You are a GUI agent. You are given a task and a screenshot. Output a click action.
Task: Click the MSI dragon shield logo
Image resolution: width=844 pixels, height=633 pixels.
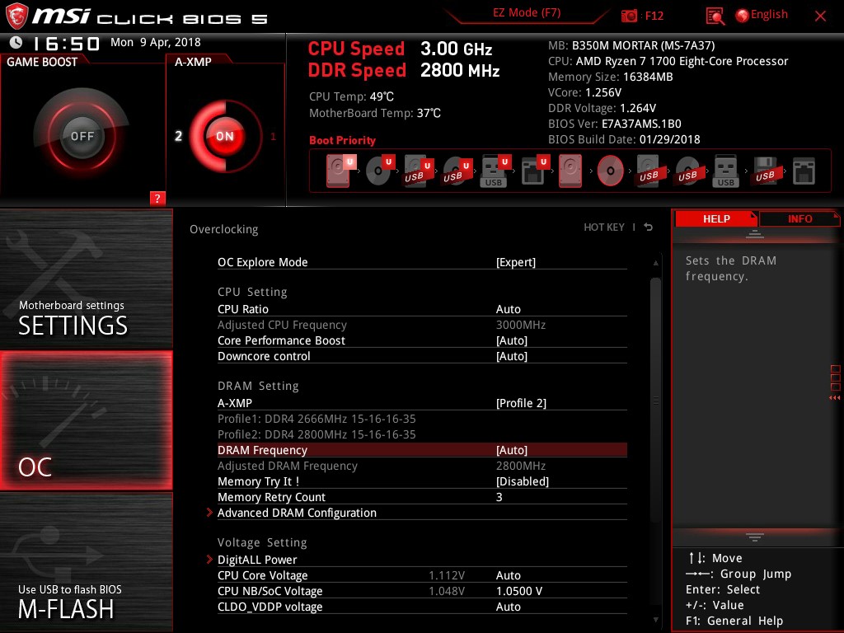(x=16, y=16)
